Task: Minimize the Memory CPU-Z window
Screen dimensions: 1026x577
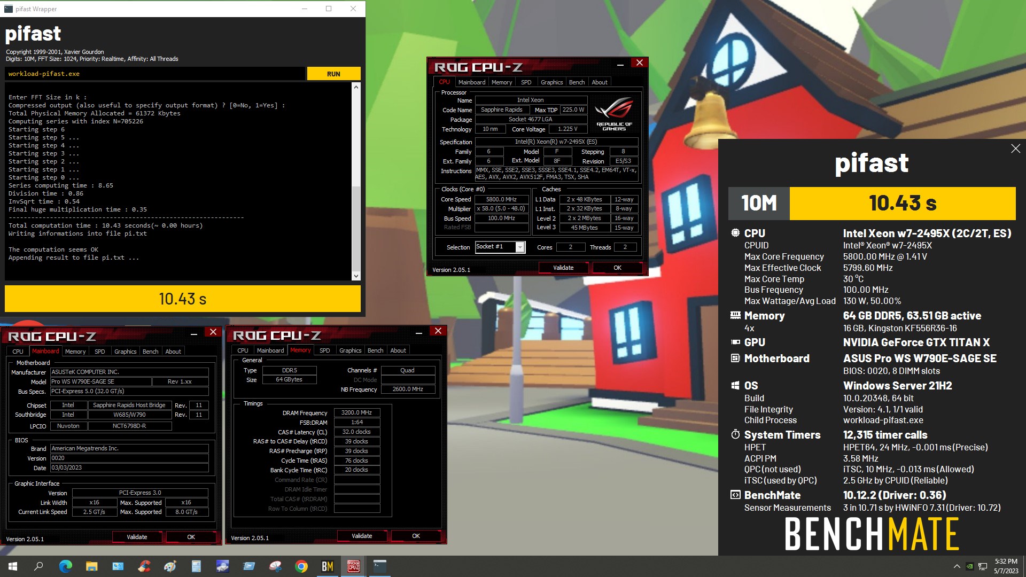Action: 418,332
